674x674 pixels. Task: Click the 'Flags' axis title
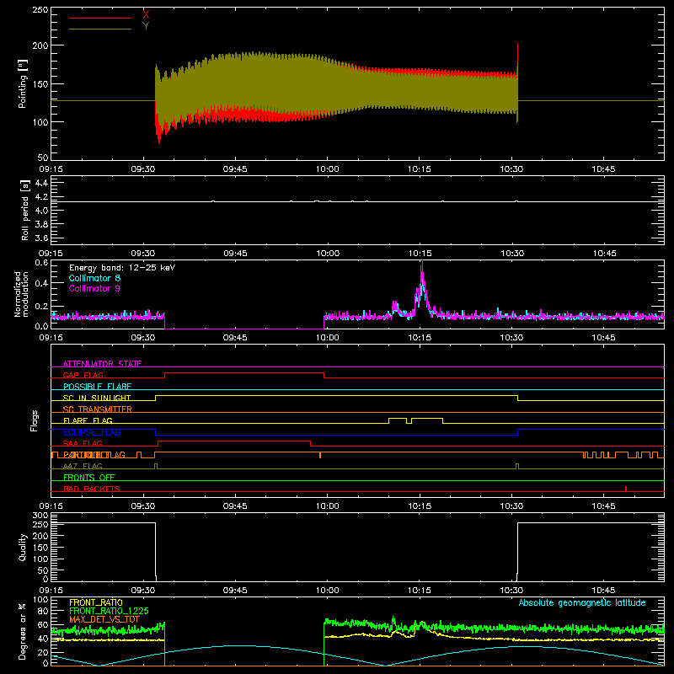34,420
